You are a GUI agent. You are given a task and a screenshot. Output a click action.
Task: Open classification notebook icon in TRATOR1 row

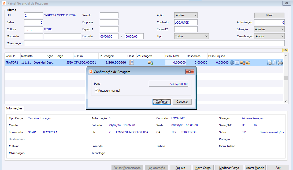[x=132, y=62]
